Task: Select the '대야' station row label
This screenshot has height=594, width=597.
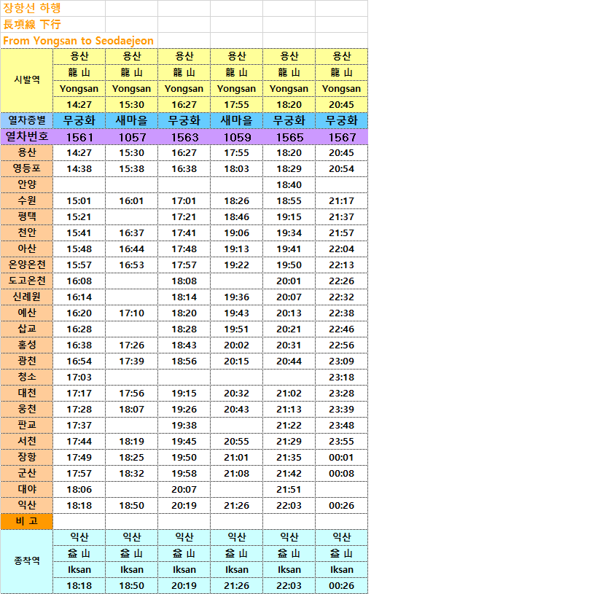Action: (27, 488)
